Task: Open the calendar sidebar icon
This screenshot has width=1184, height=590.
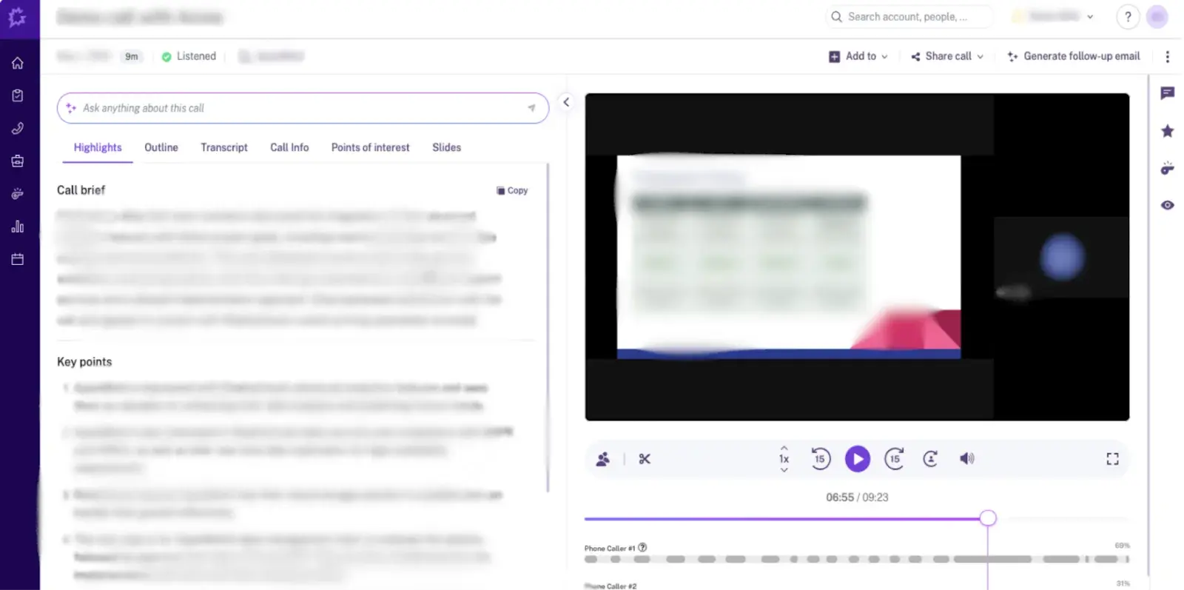Action: tap(18, 259)
